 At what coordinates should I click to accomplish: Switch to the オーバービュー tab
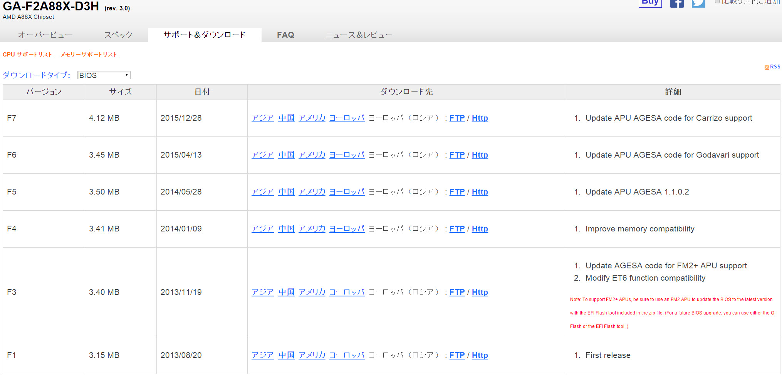(x=45, y=35)
